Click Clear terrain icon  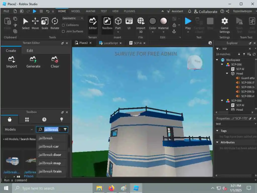coord(55,62)
